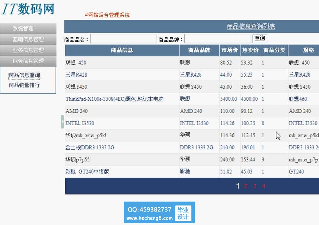Click the 市场价 column header
The height and width of the screenshot is (225, 319).
coord(230,50)
